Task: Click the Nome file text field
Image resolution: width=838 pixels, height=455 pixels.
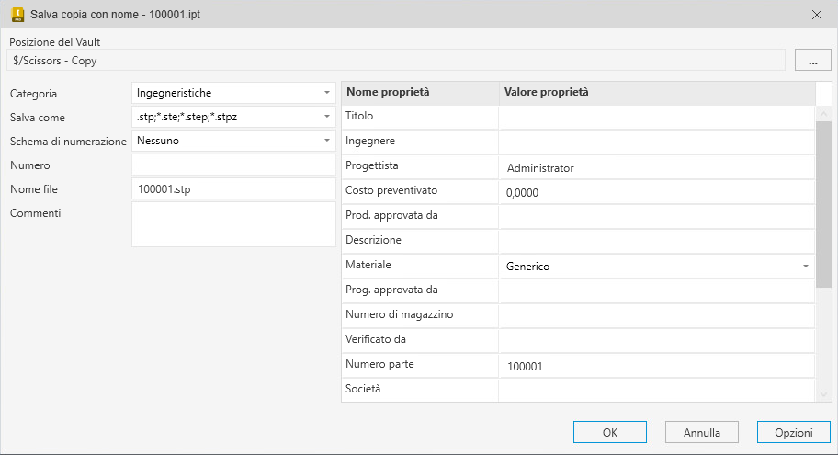Action: click(233, 188)
